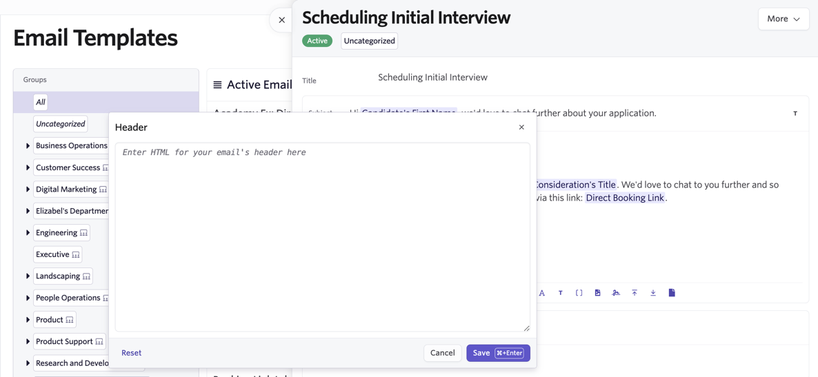This screenshot has width=818, height=377.
Task: Expand the Elizabel's Department group
Action: 28,211
